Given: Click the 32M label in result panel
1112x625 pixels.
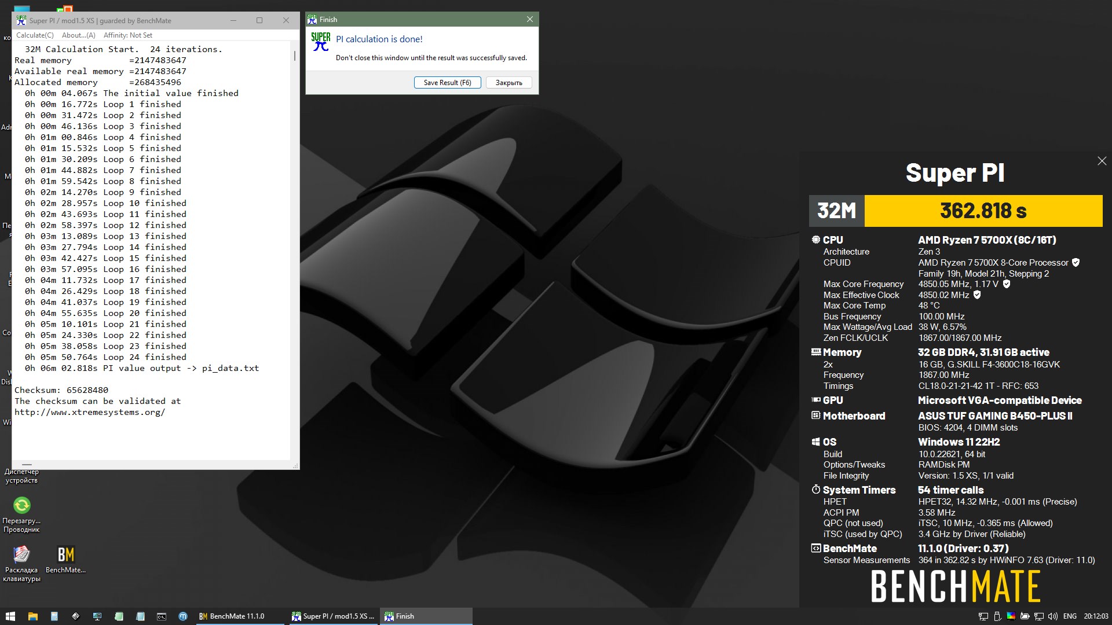Looking at the screenshot, I should click(x=836, y=211).
